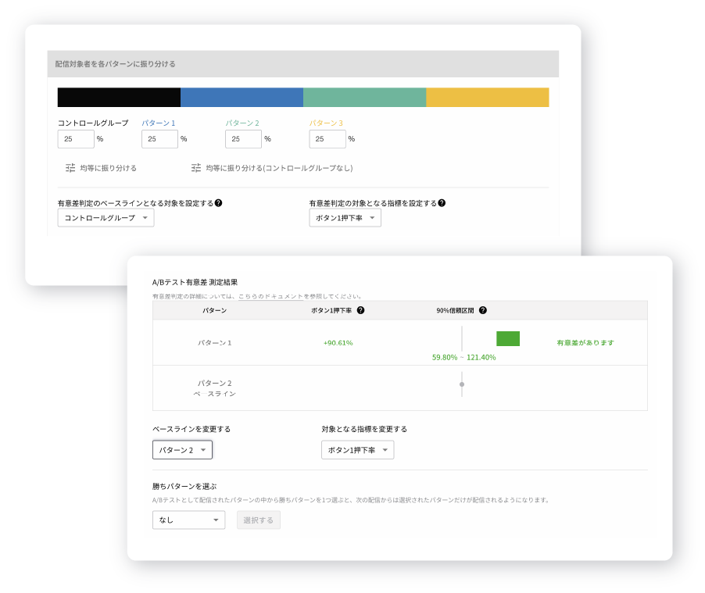The height and width of the screenshot is (593, 705).
Task: Open the ボタン1押下率 dropdown under 対象となる指標を変更する
Action: tap(357, 450)
